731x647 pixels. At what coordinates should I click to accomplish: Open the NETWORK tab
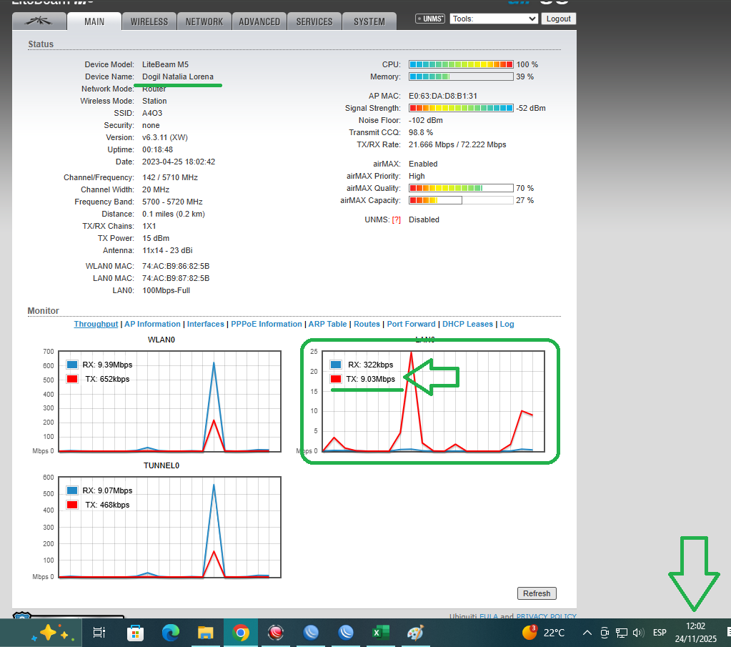tap(204, 21)
